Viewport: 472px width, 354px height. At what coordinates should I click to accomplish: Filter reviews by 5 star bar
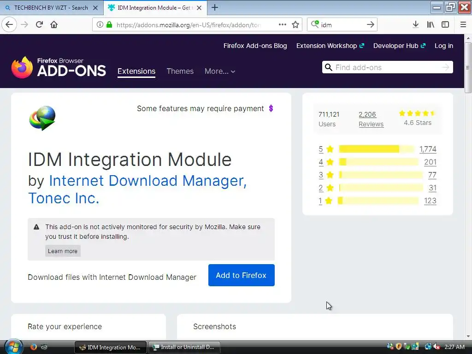(376, 149)
